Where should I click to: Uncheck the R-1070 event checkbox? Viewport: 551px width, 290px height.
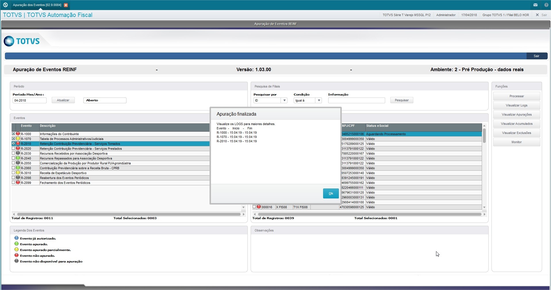[13, 139]
